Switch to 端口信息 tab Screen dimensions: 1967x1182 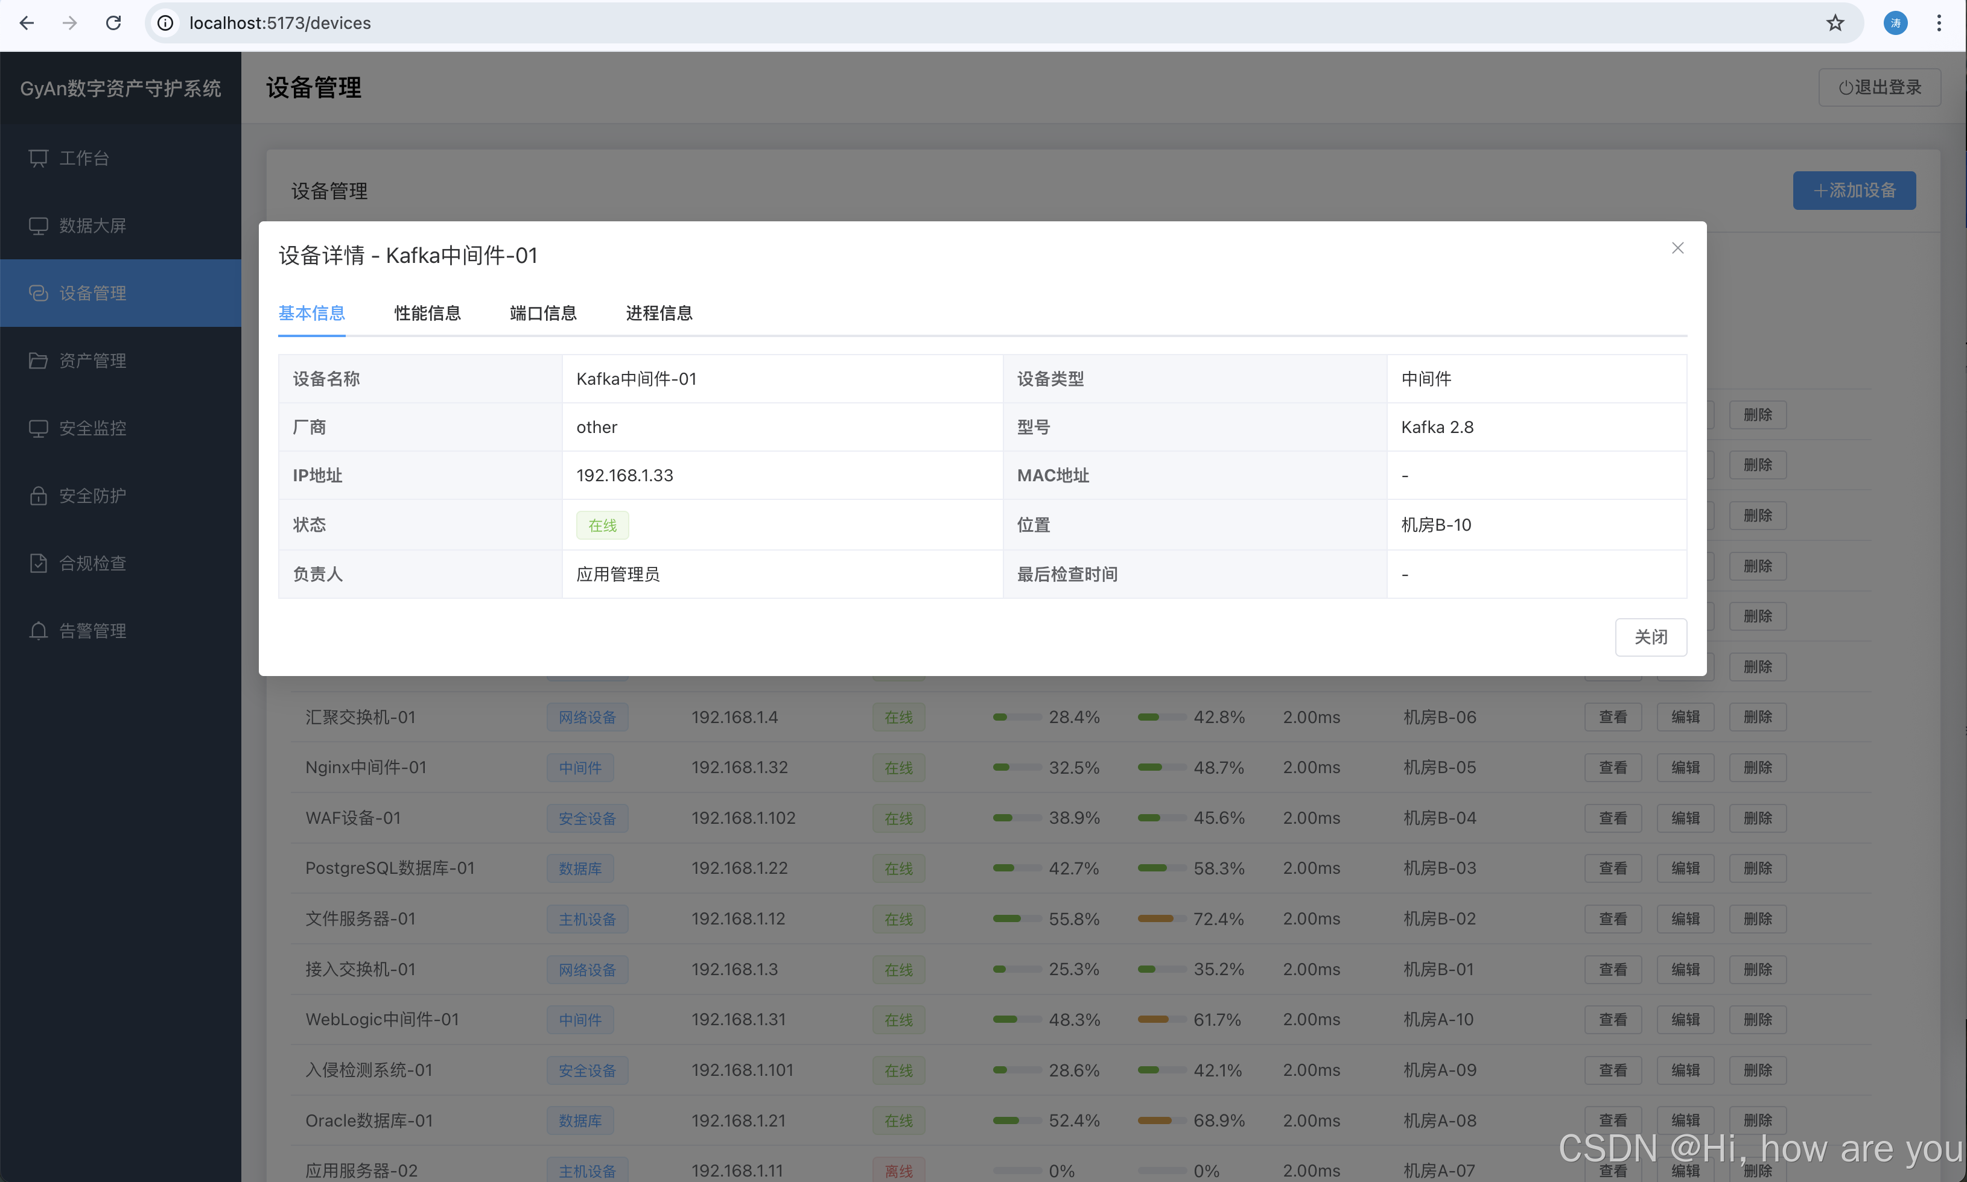pos(542,313)
